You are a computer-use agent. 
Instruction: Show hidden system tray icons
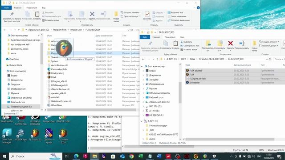click(231, 156)
